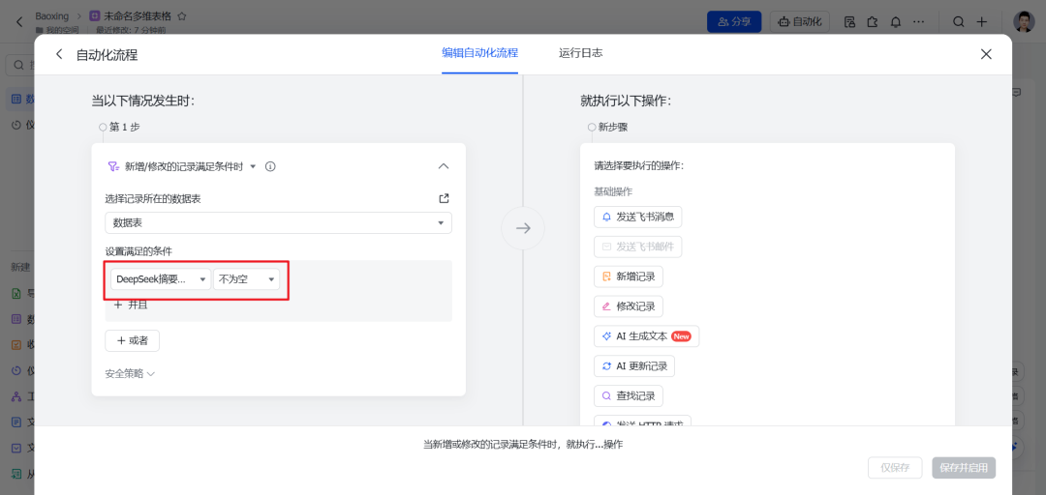This screenshot has width=1046, height=495.
Task: Choose the 发送飞书消息 action
Action: (x=637, y=217)
